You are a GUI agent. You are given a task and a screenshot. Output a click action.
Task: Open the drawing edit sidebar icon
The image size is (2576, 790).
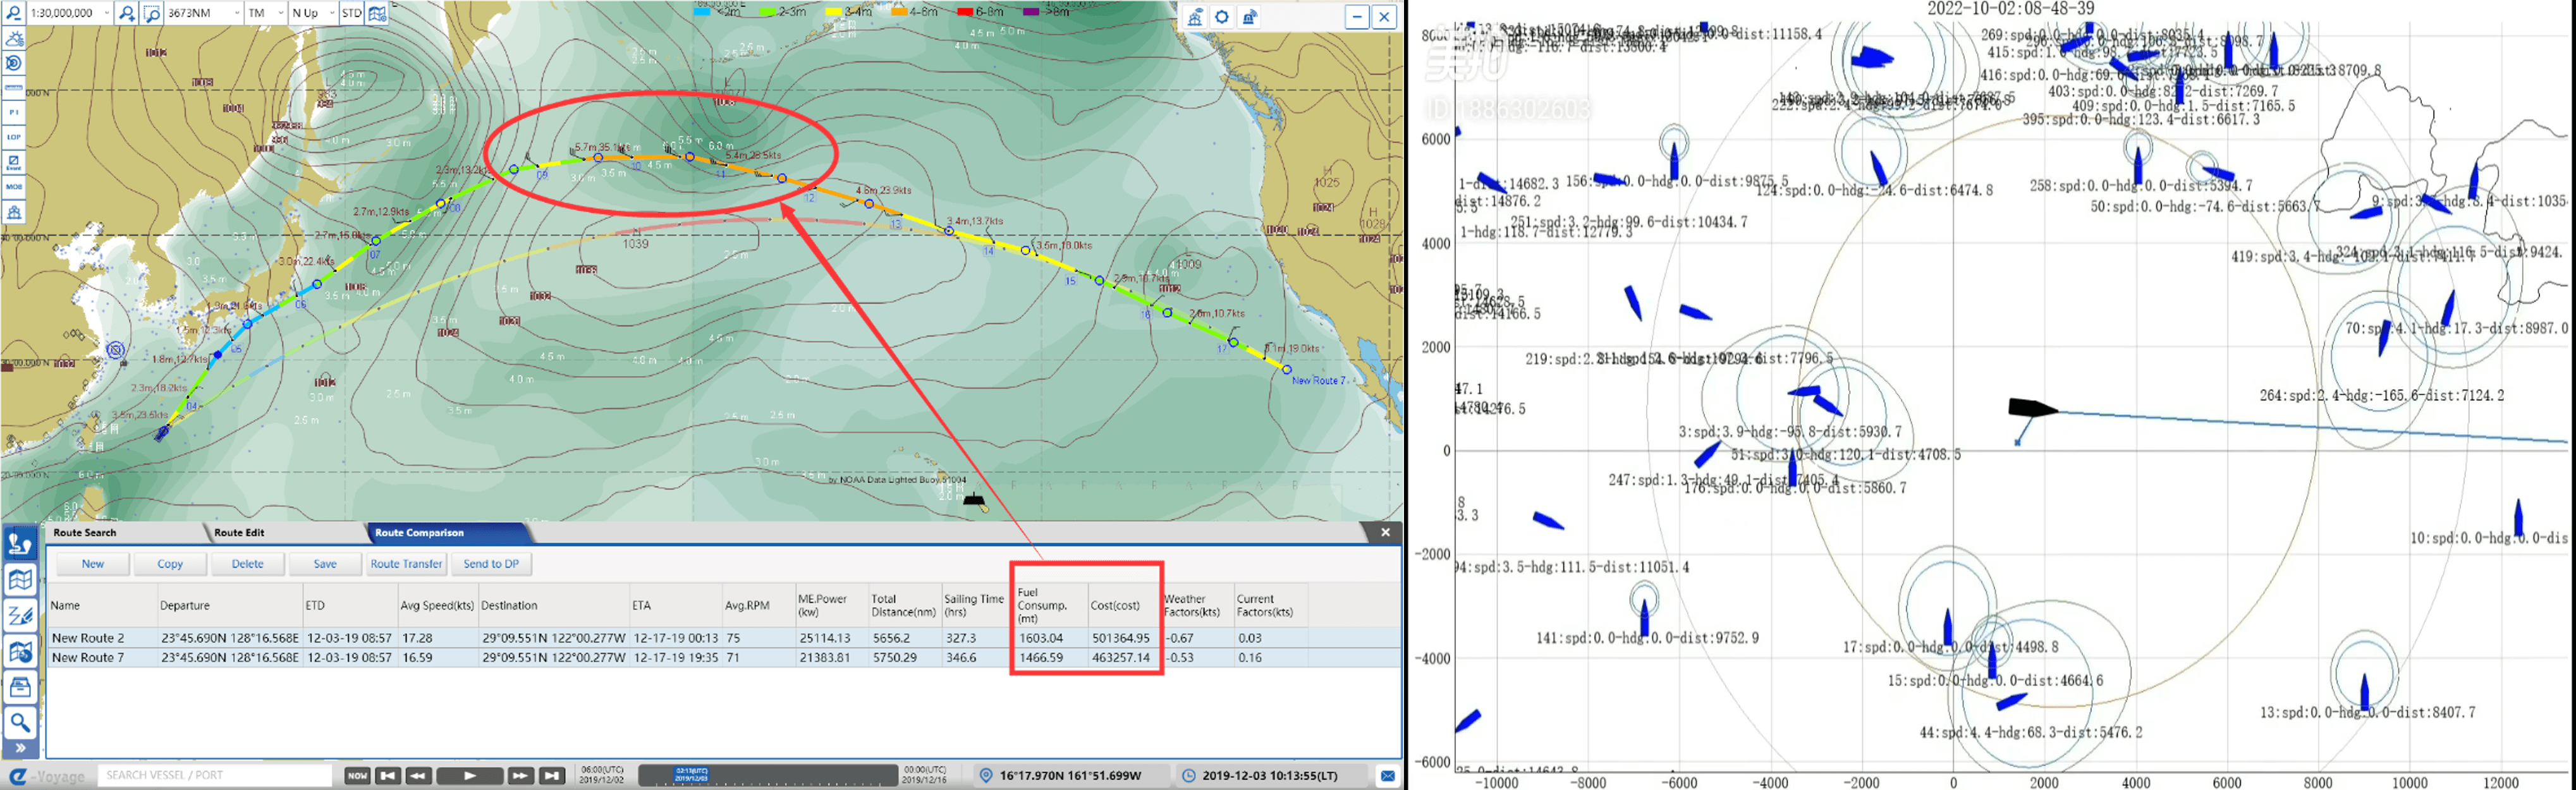click(20, 616)
